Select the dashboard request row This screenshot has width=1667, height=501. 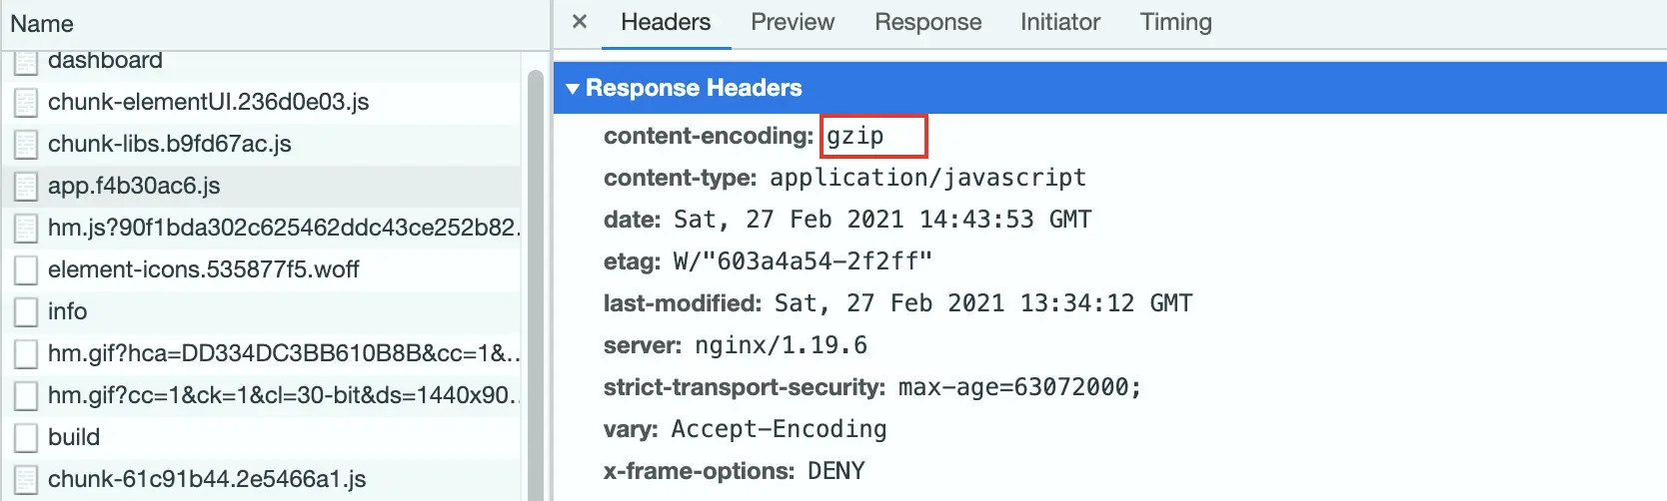tap(105, 61)
